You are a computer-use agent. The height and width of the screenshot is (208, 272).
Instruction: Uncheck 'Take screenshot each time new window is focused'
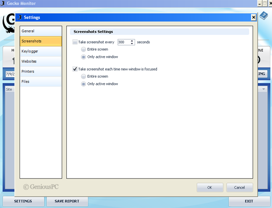pyautogui.click(x=75, y=69)
